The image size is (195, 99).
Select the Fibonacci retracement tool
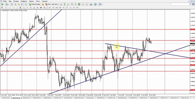[24, 7]
